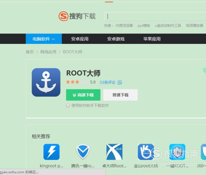
Task: Click the 高速下载 green button
Action: [83, 95]
